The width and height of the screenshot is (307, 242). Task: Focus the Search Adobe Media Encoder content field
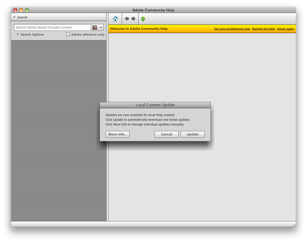click(x=53, y=28)
